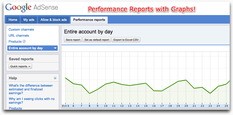Collapse the Help panel with the minus icon

(55, 78)
